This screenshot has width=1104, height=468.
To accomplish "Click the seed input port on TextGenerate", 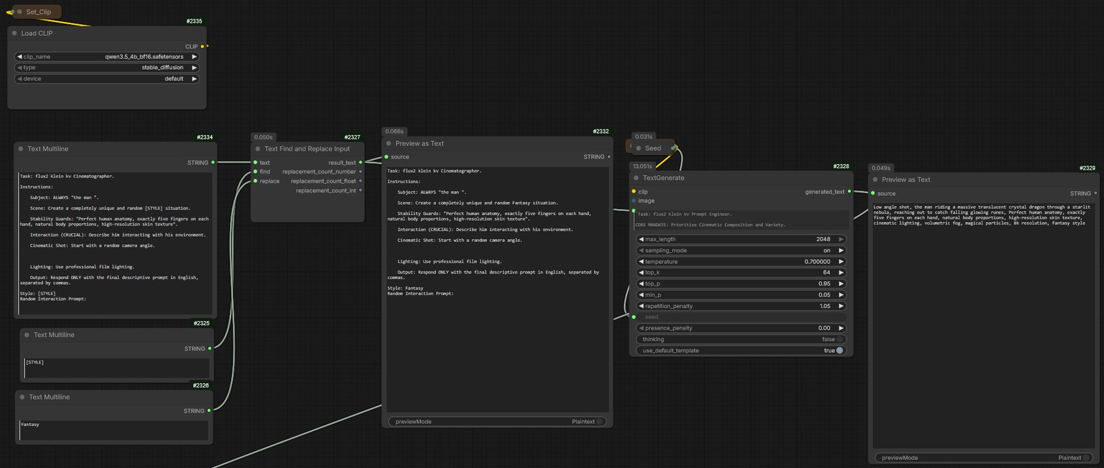I will [x=633, y=317].
